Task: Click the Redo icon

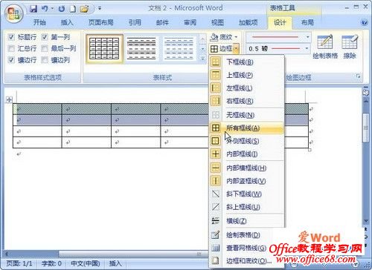Action: (x=62, y=9)
